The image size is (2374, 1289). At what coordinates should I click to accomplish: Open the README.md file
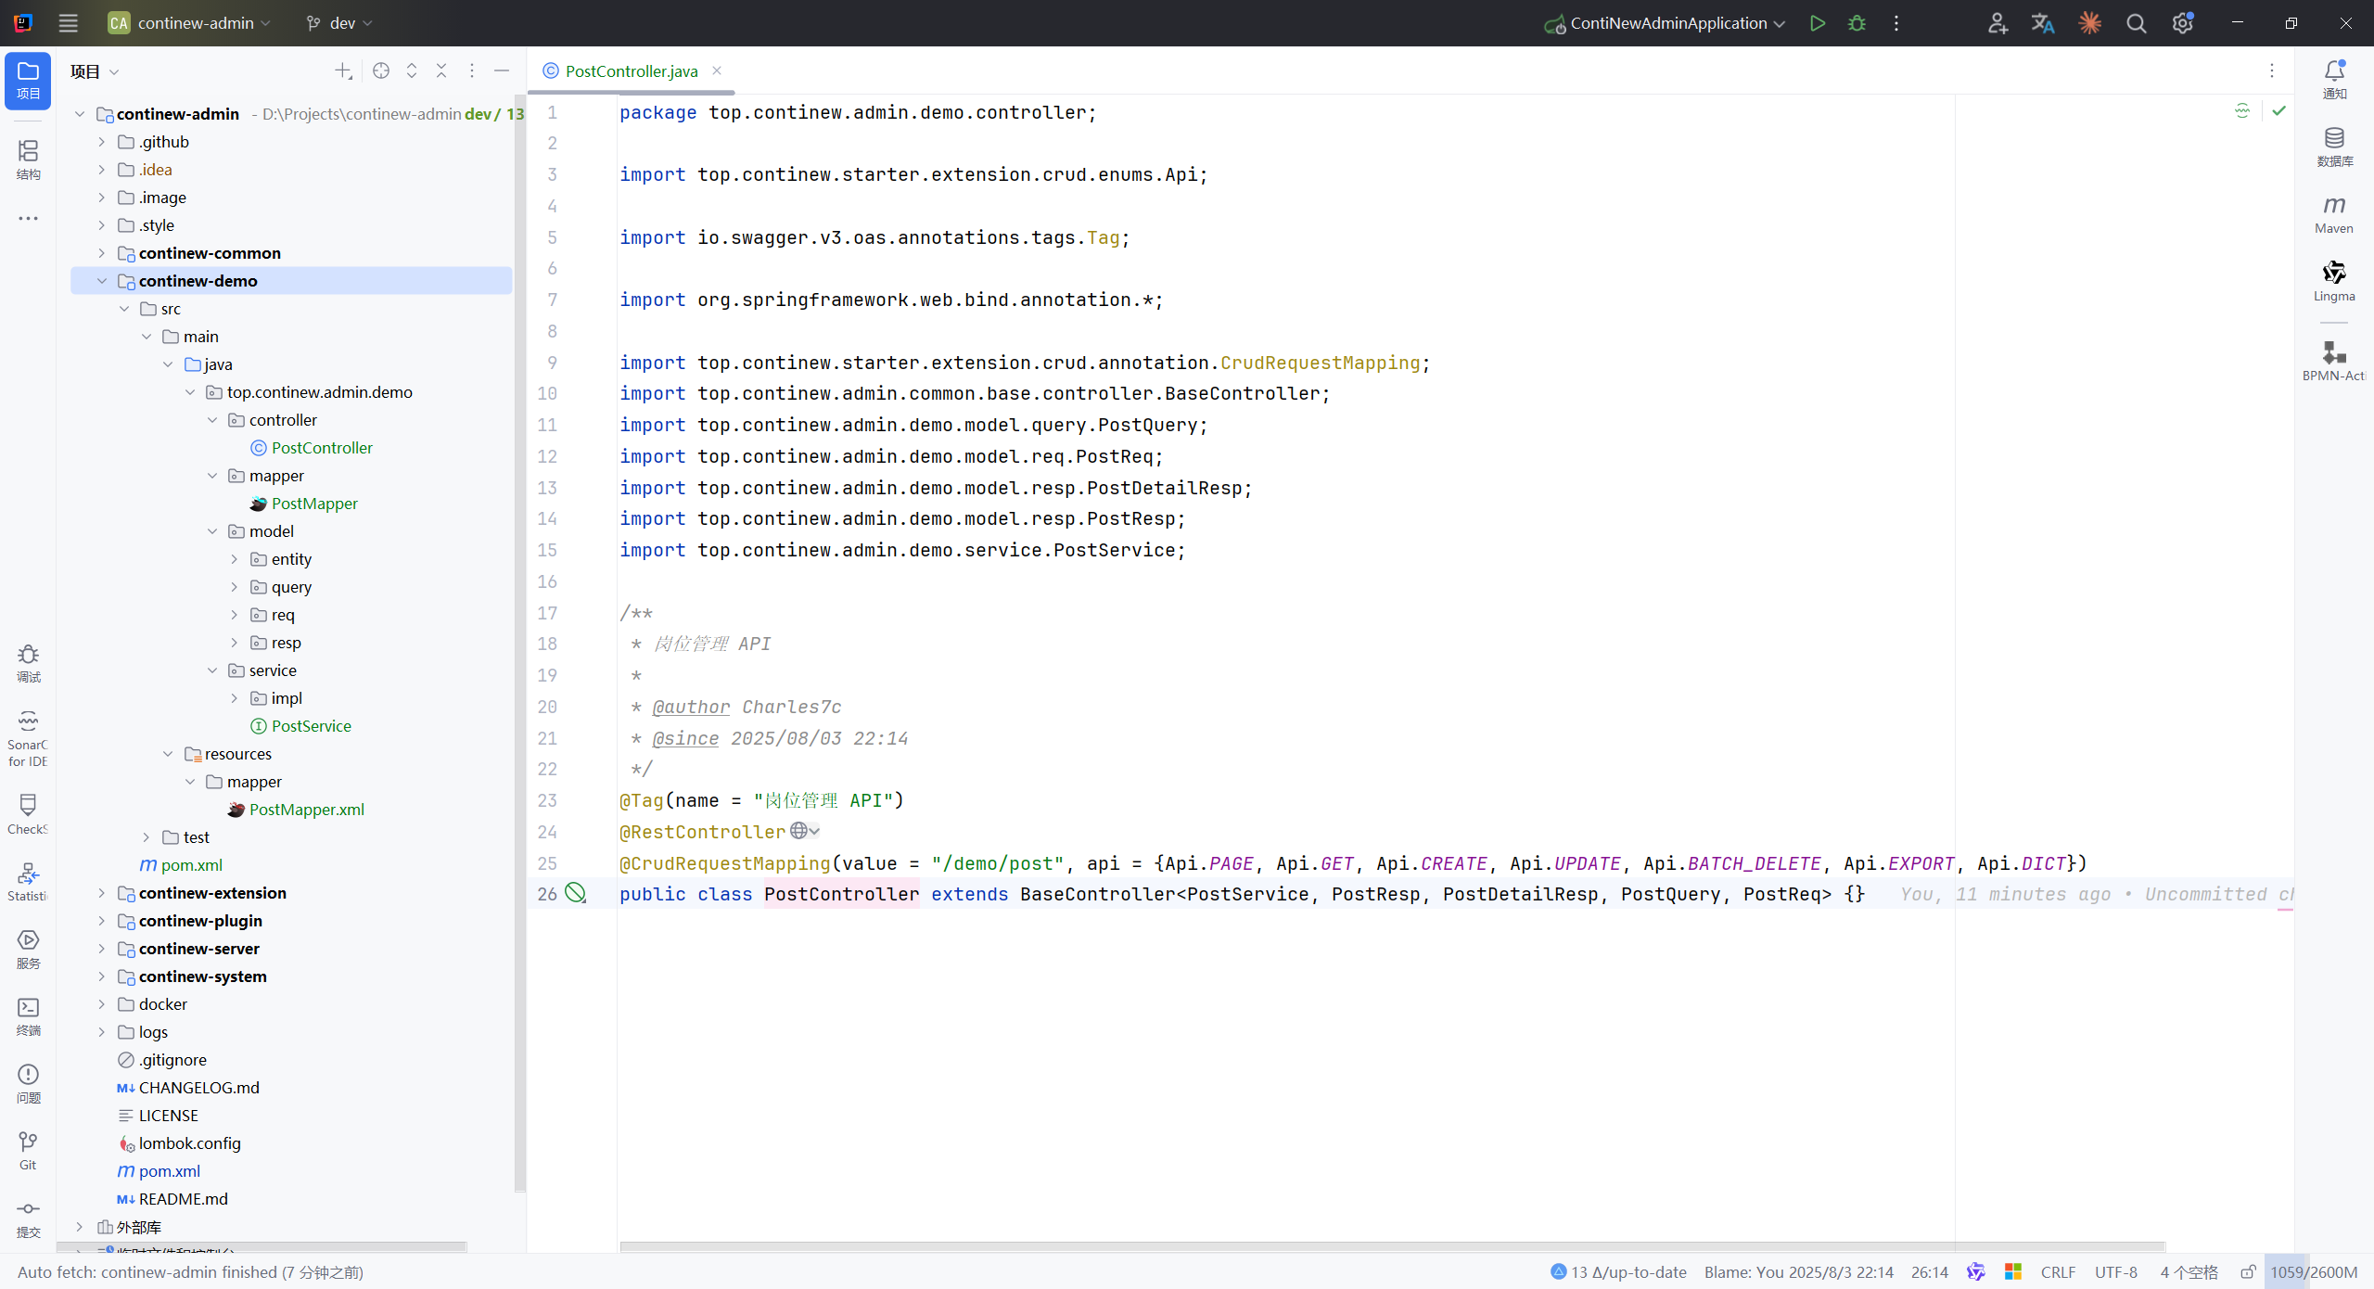coord(183,1199)
